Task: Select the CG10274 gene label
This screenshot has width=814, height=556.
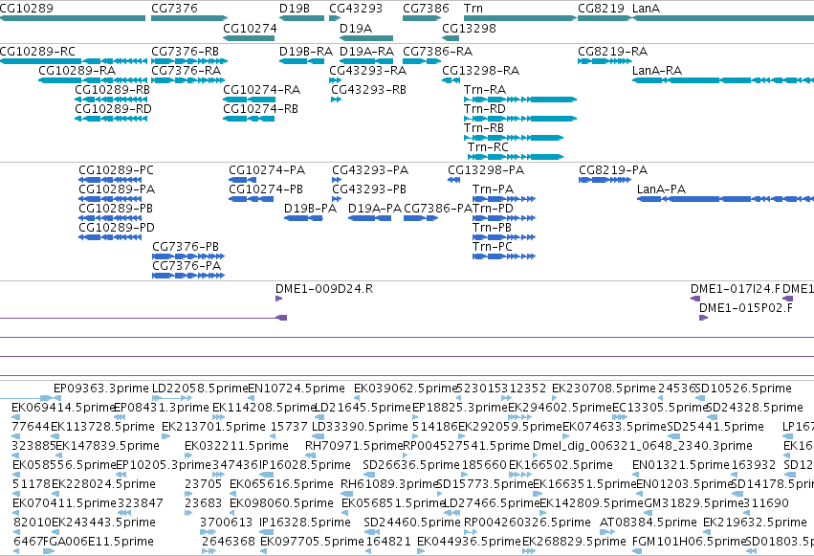Action: pos(250,28)
